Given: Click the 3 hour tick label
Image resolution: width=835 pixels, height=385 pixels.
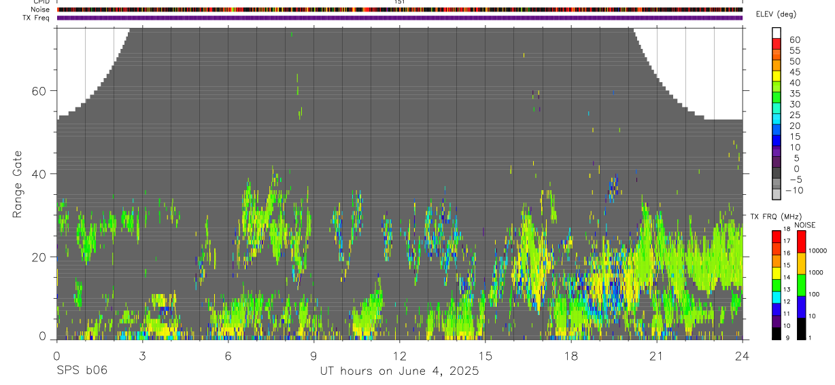Looking at the screenshot, I should pos(142,356).
